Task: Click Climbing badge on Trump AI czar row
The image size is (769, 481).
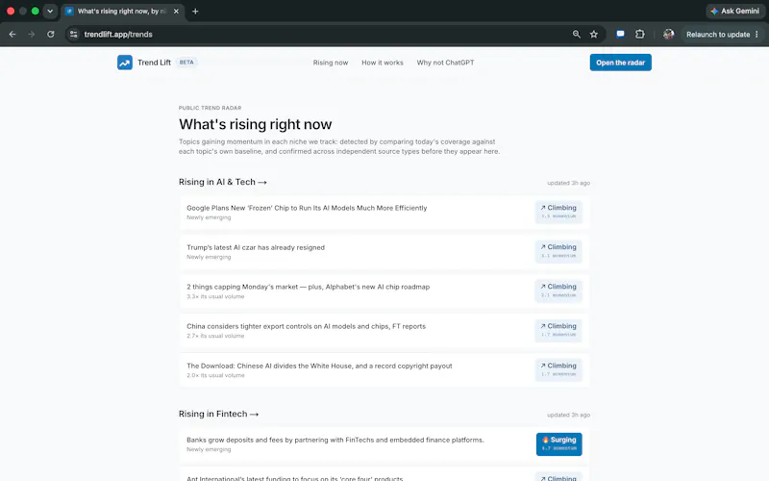Action: tap(558, 251)
